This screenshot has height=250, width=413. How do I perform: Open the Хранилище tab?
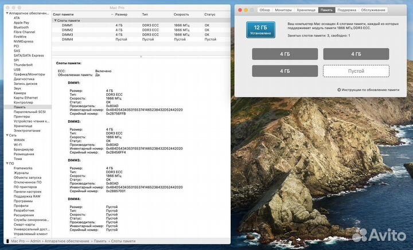coord(306,10)
